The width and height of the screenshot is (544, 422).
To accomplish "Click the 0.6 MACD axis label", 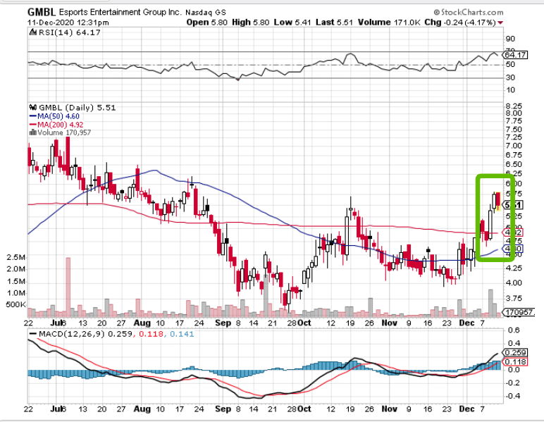I will pyautogui.click(x=514, y=330).
